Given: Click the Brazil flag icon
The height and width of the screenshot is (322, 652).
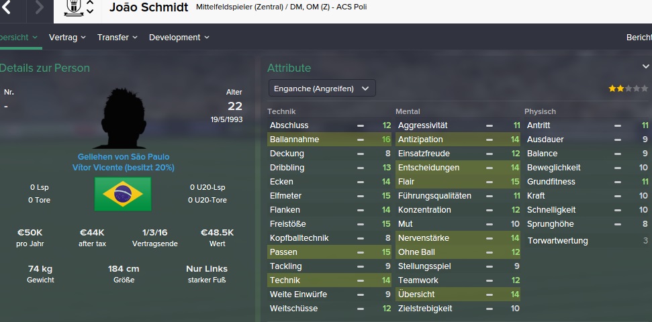Looking at the screenshot, I should [x=123, y=193].
